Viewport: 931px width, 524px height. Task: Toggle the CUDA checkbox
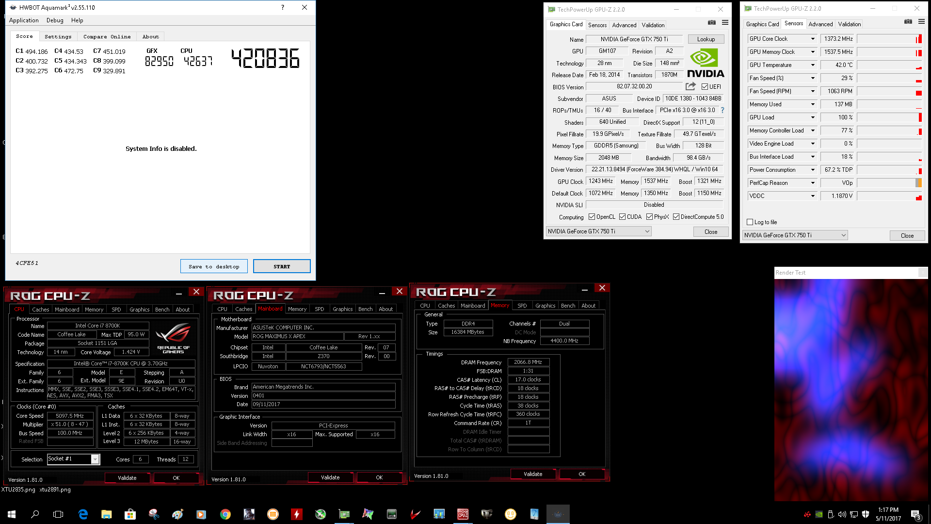622,217
